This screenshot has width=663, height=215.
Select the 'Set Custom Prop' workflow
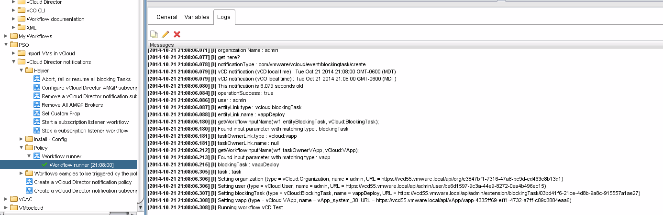[61, 113]
